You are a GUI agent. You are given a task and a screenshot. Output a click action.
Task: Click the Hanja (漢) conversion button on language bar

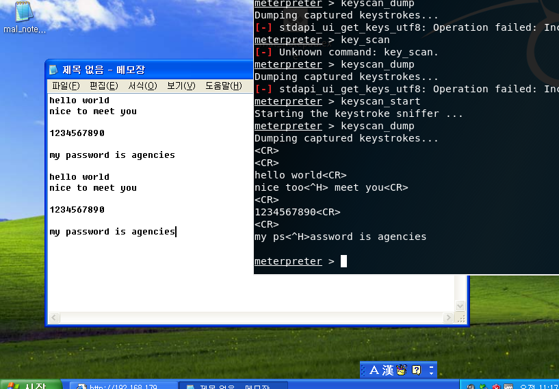click(x=388, y=370)
